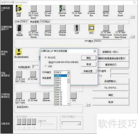This screenshot has height=134, width=138.
Task: Click 取消 in main connection window
Action: coord(111,102)
